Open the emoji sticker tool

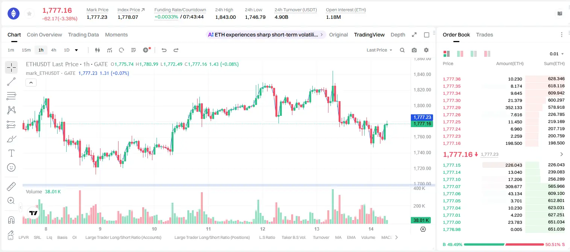[x=11, y=167]
